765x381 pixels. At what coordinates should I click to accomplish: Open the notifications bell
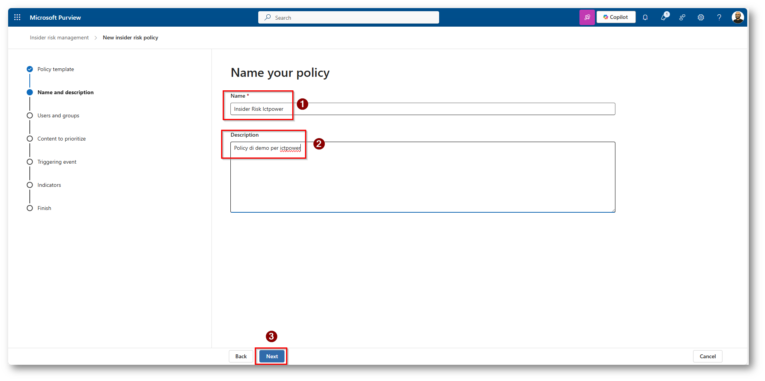click(645, 17)
